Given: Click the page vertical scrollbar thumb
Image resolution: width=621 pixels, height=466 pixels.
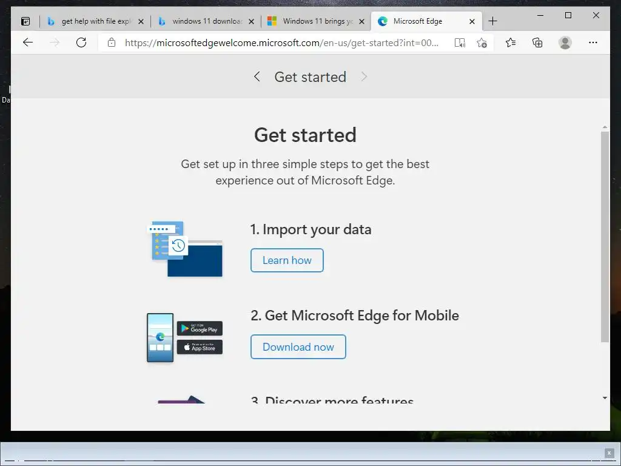Looking at the screenshot, I should 605,237.
